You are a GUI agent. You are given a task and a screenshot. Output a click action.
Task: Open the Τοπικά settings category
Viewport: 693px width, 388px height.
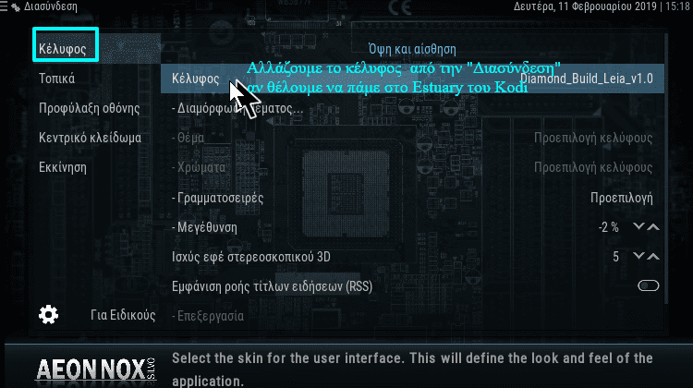pos(56,79)
